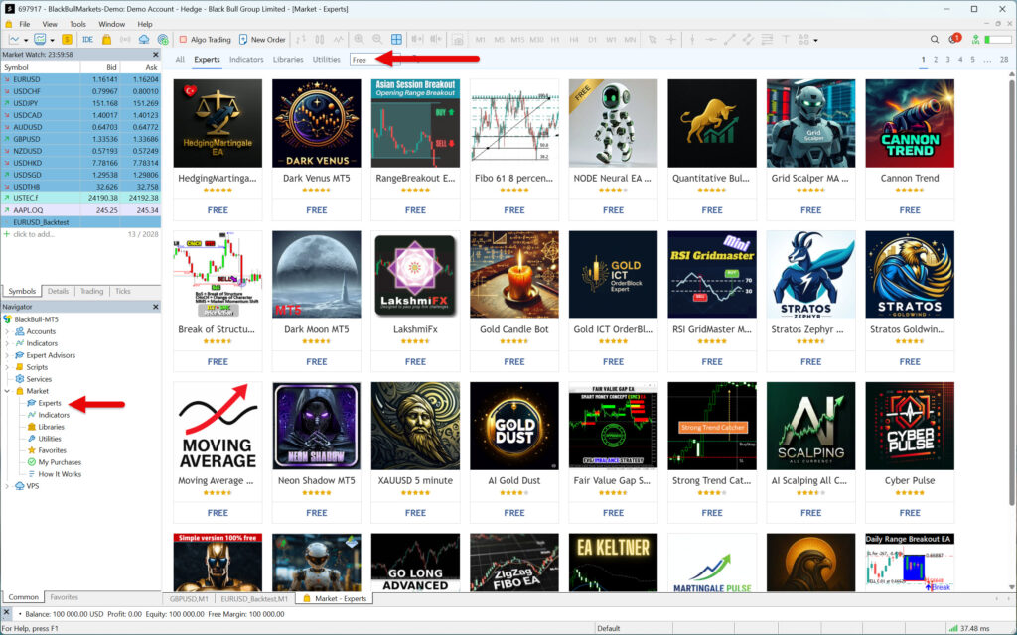This screenshot has width=1017, height=635.
Task: Click the VPS cloud toolbar icon
Action: [143, 40]
